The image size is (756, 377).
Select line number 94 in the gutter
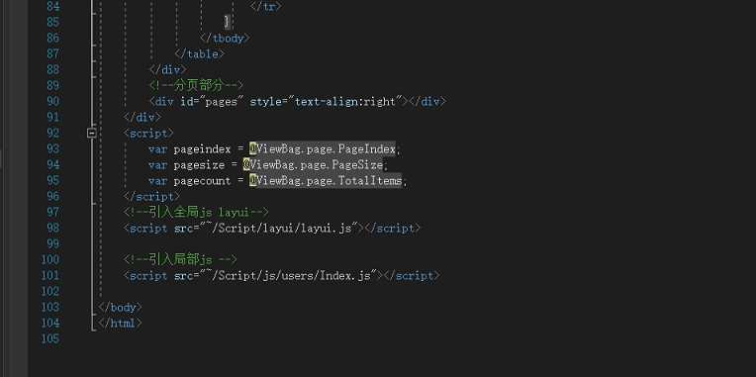(x=53, y=165)
